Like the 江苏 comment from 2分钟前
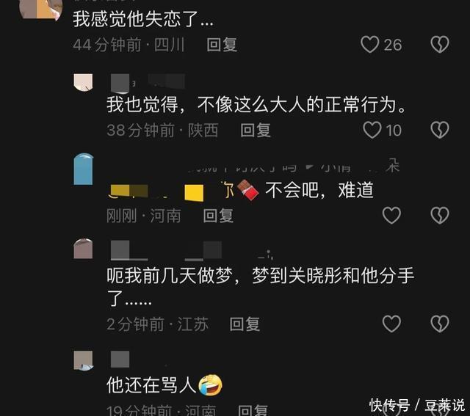Image resolution: width=470 pixels, height=416 pixels. pos(391,324)
